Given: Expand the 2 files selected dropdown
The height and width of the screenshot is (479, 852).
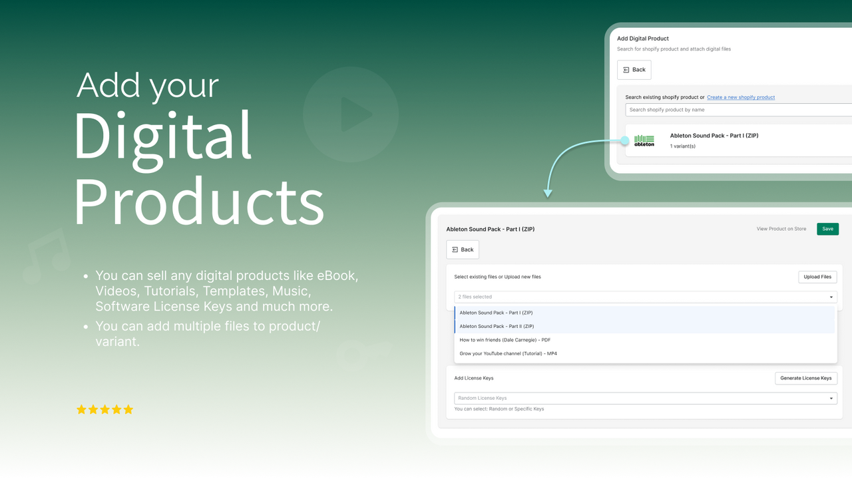Looking at the screenshot, I should (646, 297).
